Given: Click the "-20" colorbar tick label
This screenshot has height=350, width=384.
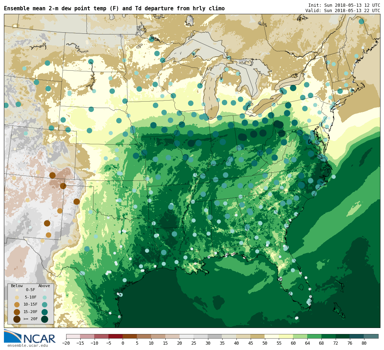Looking at the screenshot, I should 66,343.
